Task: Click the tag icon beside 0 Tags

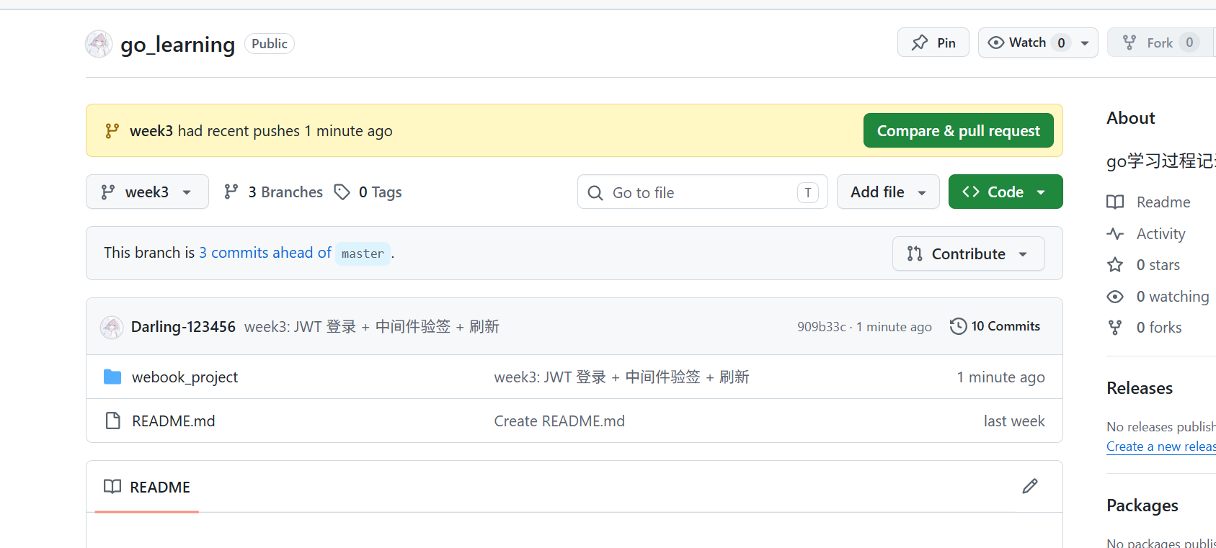Action: [x=342, y=192]
